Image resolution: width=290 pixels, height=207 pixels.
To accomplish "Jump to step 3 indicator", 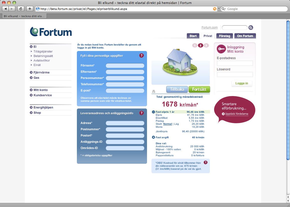I will click(206, 45).
